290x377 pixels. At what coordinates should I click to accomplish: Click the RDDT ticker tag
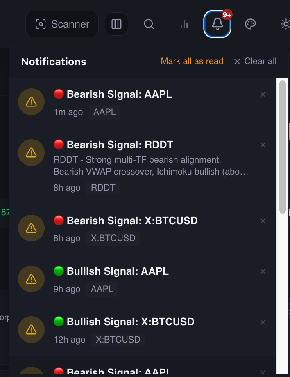coord(103,188)
